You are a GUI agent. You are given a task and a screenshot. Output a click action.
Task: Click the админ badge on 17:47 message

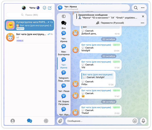[x=116, y=90]
